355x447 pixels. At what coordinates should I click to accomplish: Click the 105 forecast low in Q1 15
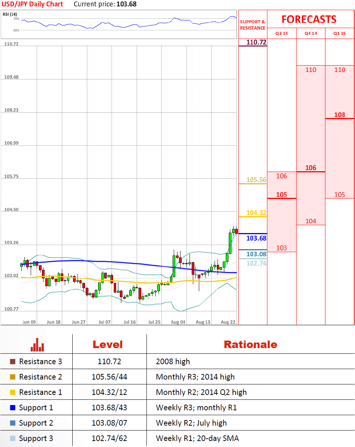pyautogui.click(x=340, y=195)
